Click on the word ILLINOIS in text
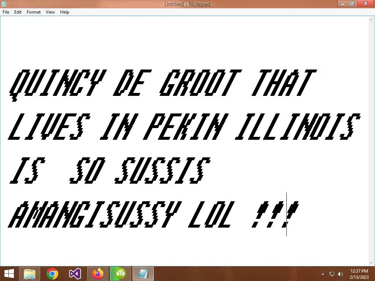 point(298,127)
